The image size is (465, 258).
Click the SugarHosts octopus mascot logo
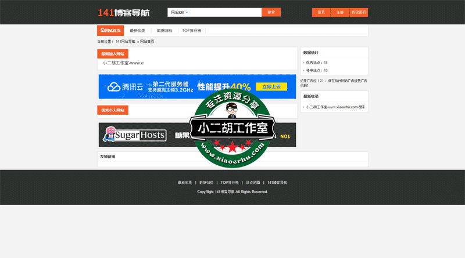click(108, 135)
